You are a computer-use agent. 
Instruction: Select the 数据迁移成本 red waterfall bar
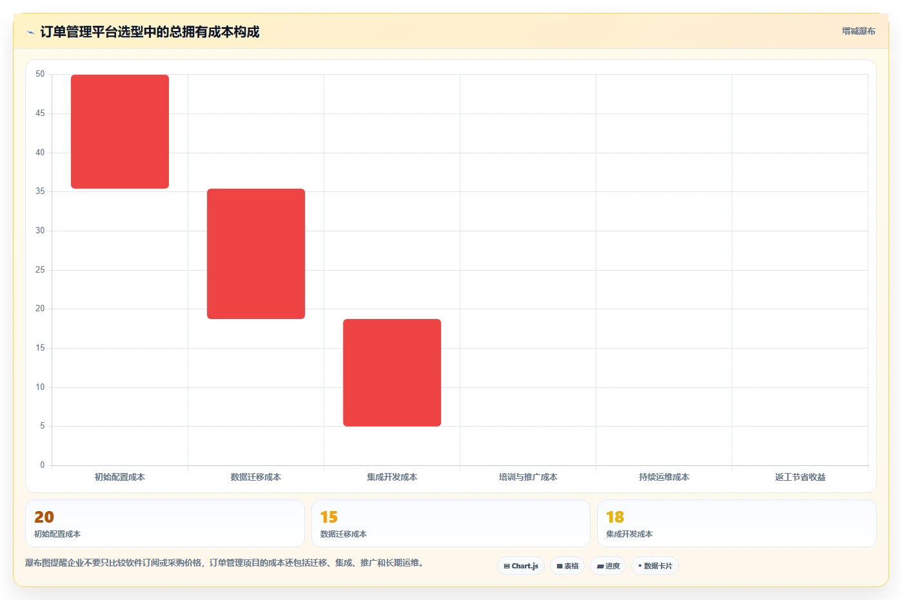[256, 254]
